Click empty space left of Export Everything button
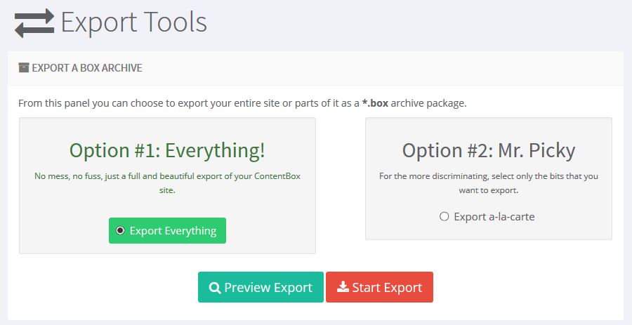Image resolution: width=632 pixels, height=325 pixels. tap(63, 230)
